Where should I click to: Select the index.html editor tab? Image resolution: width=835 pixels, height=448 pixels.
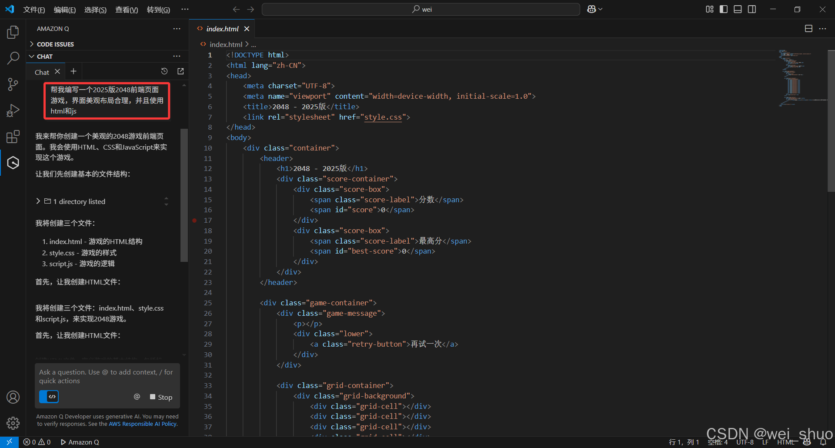pyautogui.click(x=222, y=29)
